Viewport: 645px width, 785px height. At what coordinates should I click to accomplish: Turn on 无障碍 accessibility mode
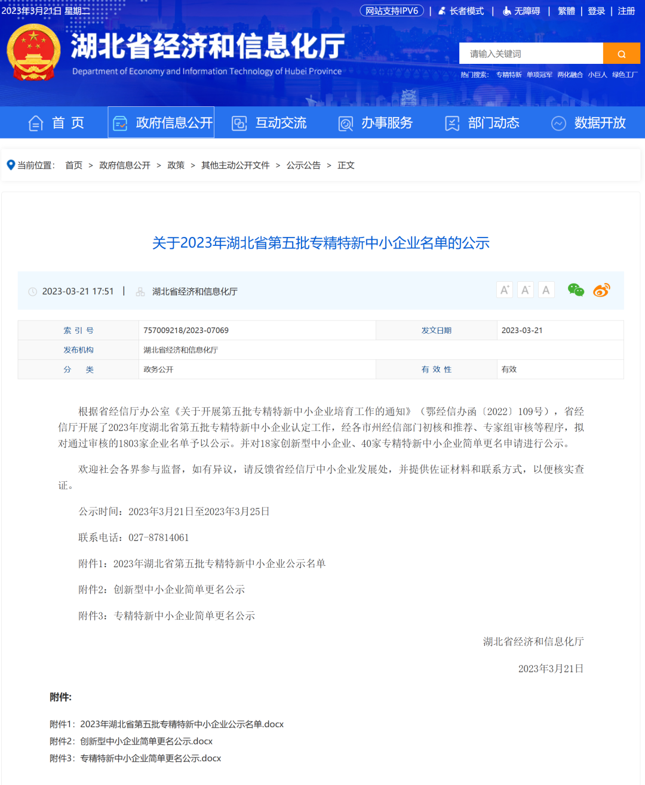coord(521,11)
